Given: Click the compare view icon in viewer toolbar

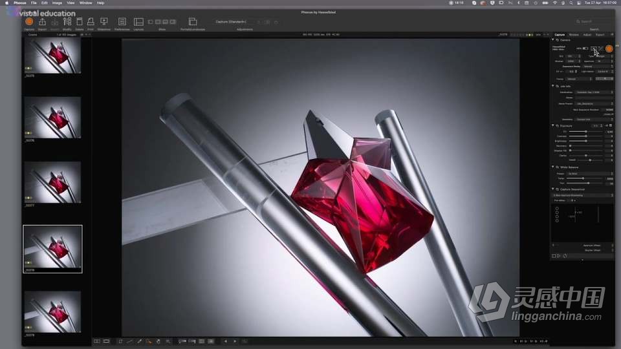Looking at the screenshot, I should (97, 341).
